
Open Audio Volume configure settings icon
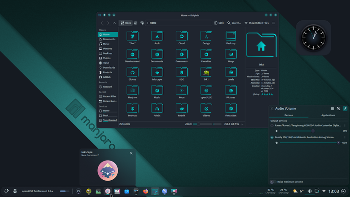point(339,109)
